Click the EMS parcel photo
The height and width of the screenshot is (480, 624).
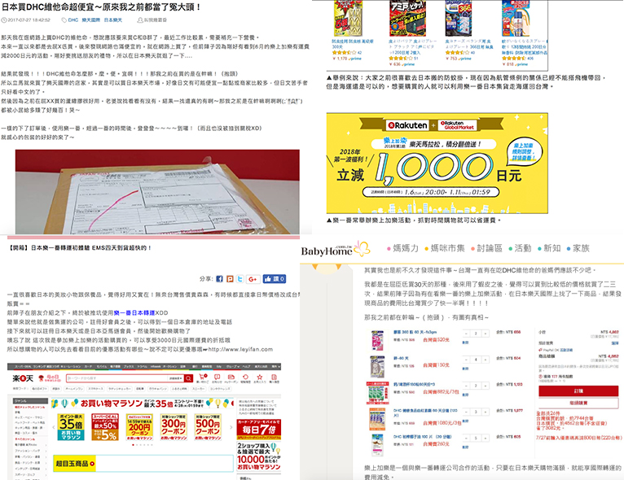pyautogui.click(x=157, y=192)
